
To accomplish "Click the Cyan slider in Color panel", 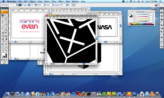I will (141, 14).
